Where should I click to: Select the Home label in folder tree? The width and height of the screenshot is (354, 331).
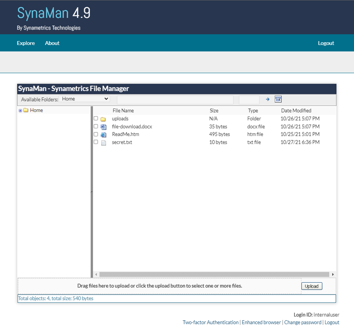coord(36,110)
